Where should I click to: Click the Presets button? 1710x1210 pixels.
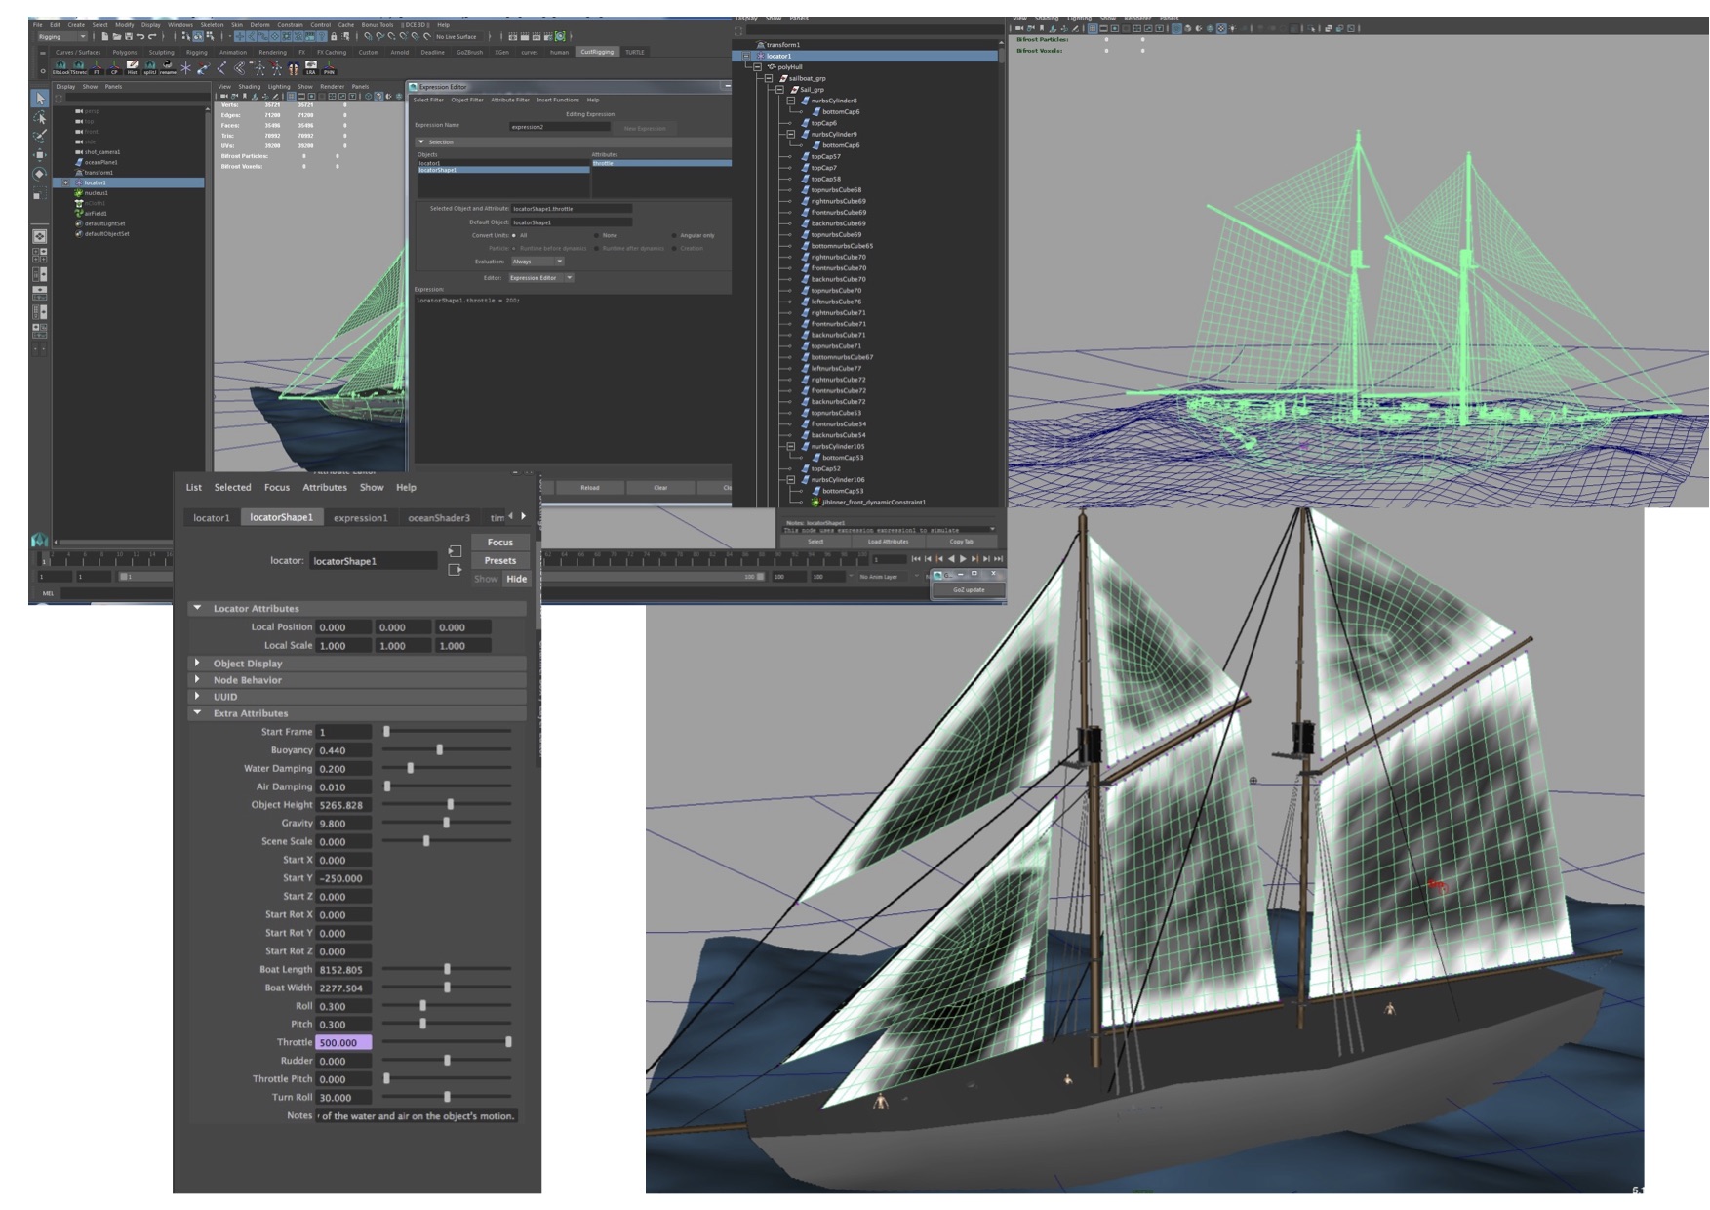click(499, 560)
